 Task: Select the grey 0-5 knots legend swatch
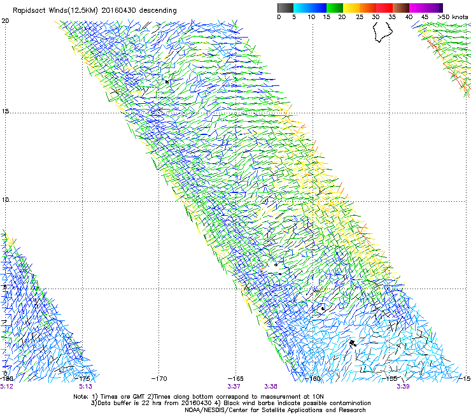[x=285, y=8]
